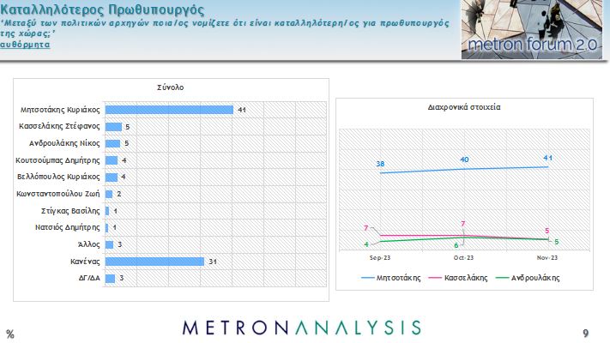The image size is (610, 343).
Task: Open the underlined αυθόρμητα link
Action: 24,44
